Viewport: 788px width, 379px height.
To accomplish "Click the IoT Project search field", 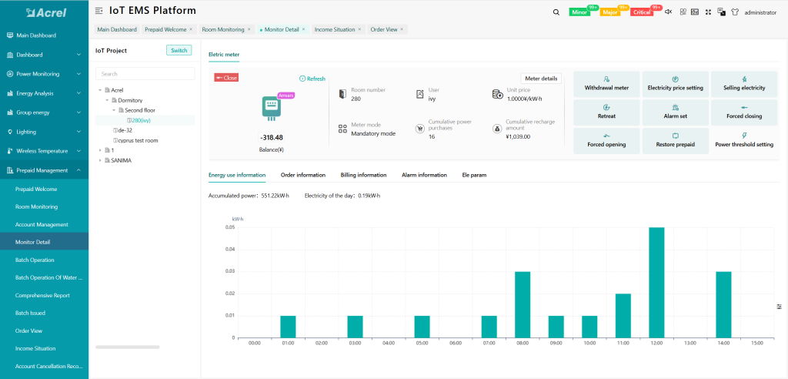I will (x=145, y=74).
